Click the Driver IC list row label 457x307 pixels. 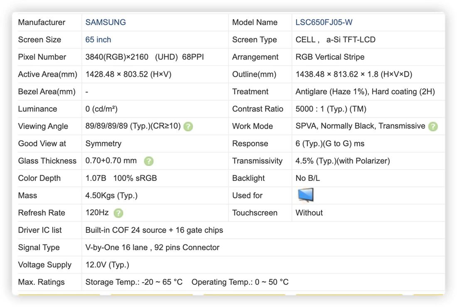point(40,230)
